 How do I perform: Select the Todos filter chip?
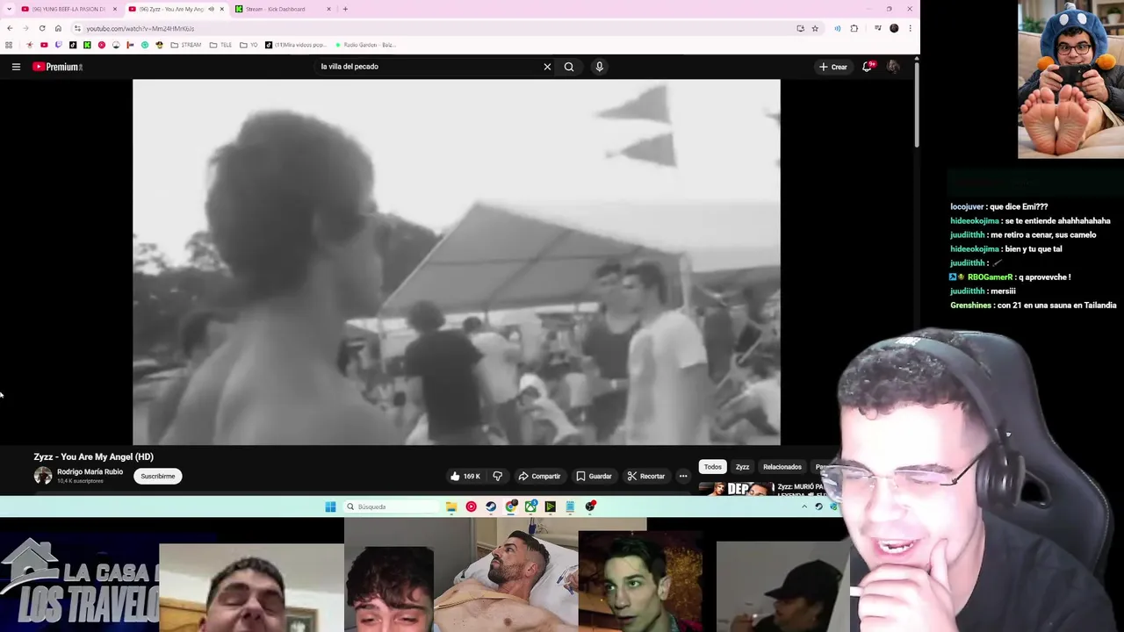pyautogui.click(x=713, y=467)
